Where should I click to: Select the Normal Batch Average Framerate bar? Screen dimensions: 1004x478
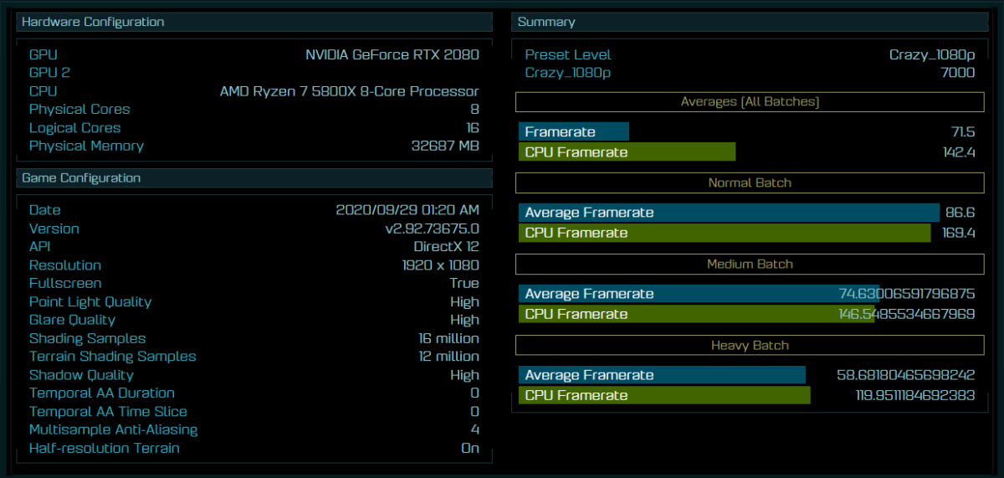(729, 213)
